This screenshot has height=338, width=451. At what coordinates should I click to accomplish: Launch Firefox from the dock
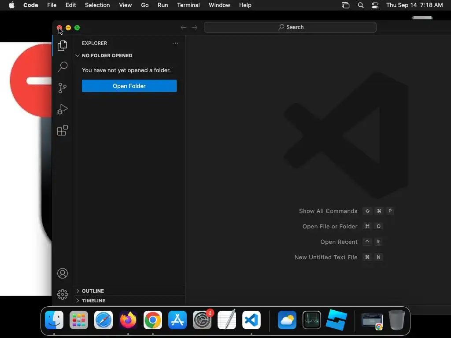[128, 320]
